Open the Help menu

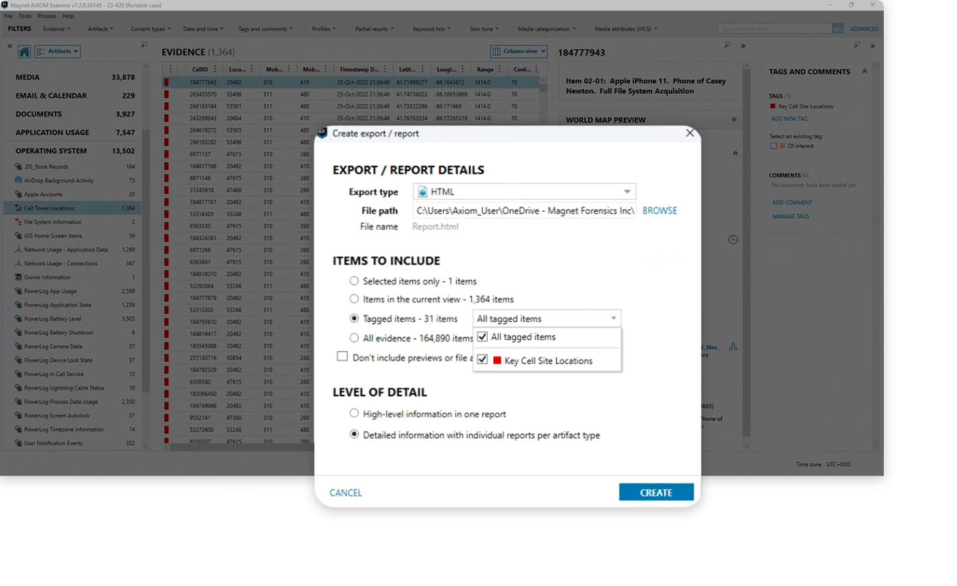coord(68,16)
